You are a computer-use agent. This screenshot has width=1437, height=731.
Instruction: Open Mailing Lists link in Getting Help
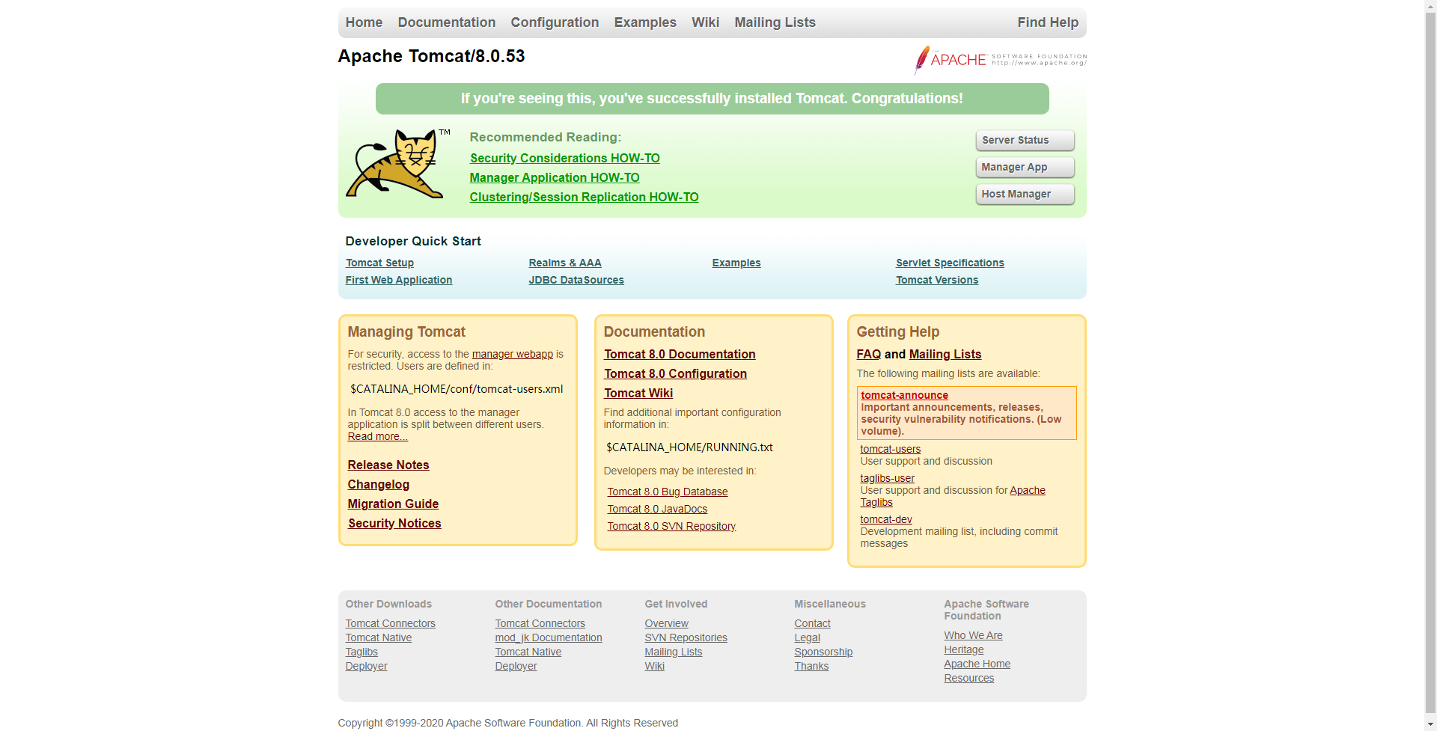coord(945,354)
